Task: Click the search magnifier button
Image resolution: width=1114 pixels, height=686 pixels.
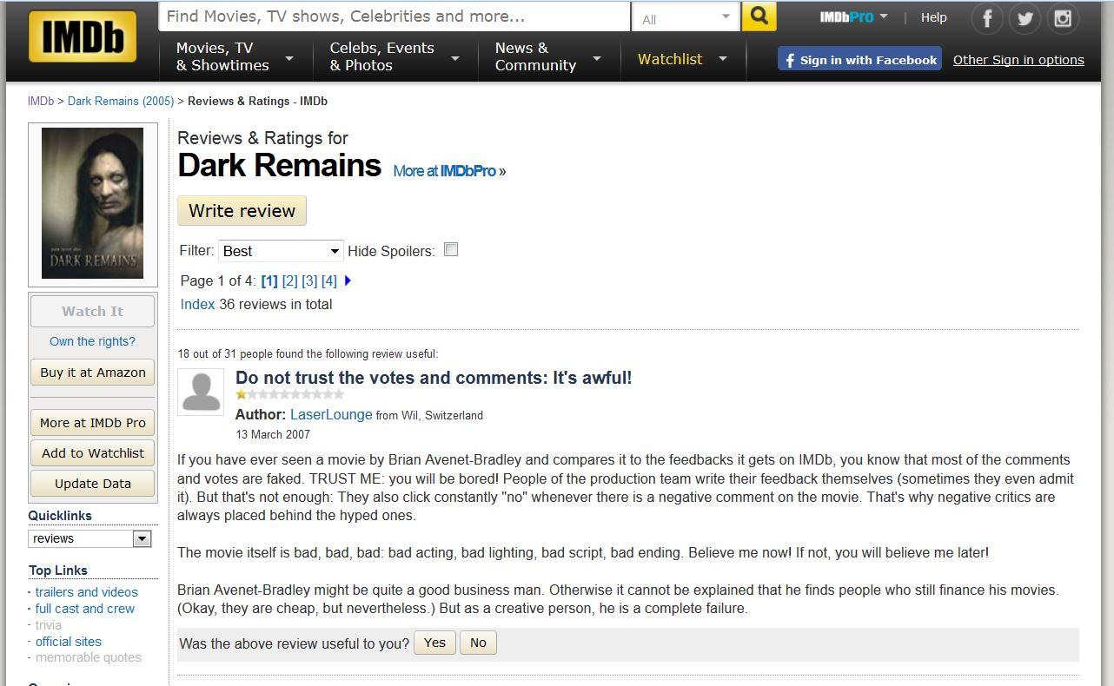Action: [759, 16]
